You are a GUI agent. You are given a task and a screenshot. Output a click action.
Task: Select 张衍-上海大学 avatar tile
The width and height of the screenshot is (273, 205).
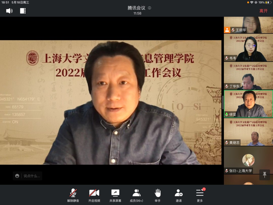(x=248, y=160)
